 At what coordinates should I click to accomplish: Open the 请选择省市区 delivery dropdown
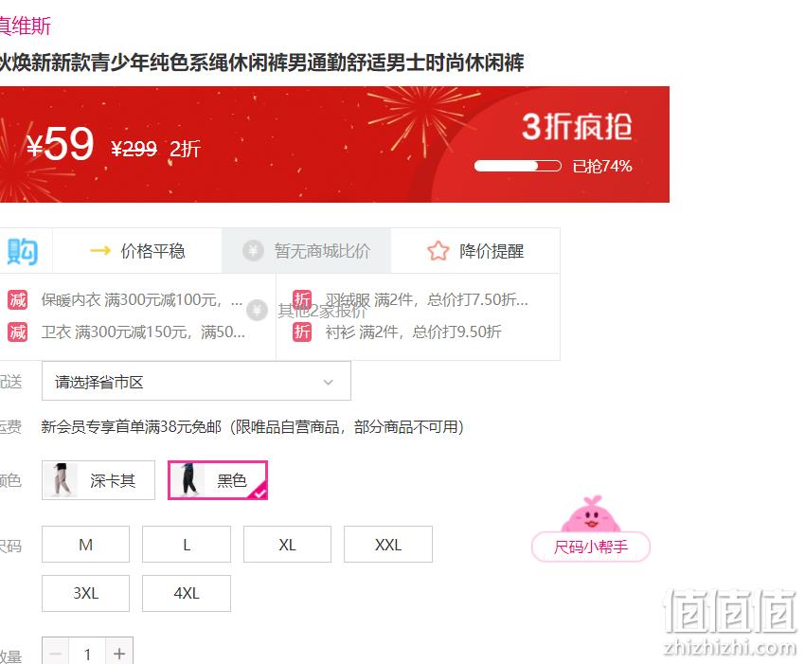click(x=196, y=381)
